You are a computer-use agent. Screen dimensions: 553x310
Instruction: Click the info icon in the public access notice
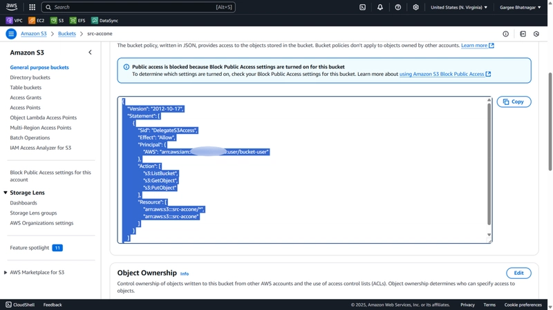[x=126, y=67]
